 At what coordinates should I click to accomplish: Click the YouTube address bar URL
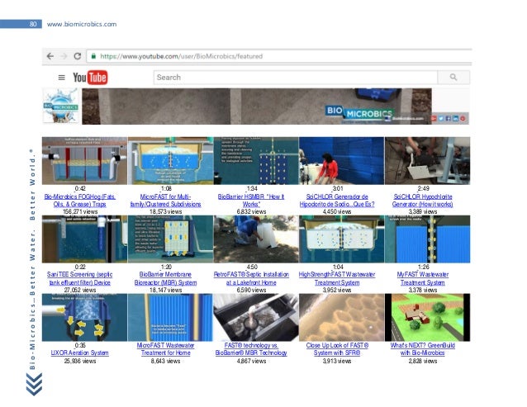182,56
